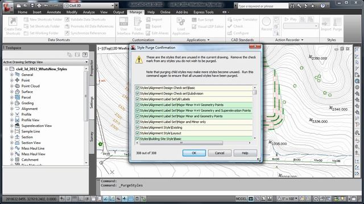Click the User Interface customization icon
This screenshot has height=204, width=364.
pos(123,22)
